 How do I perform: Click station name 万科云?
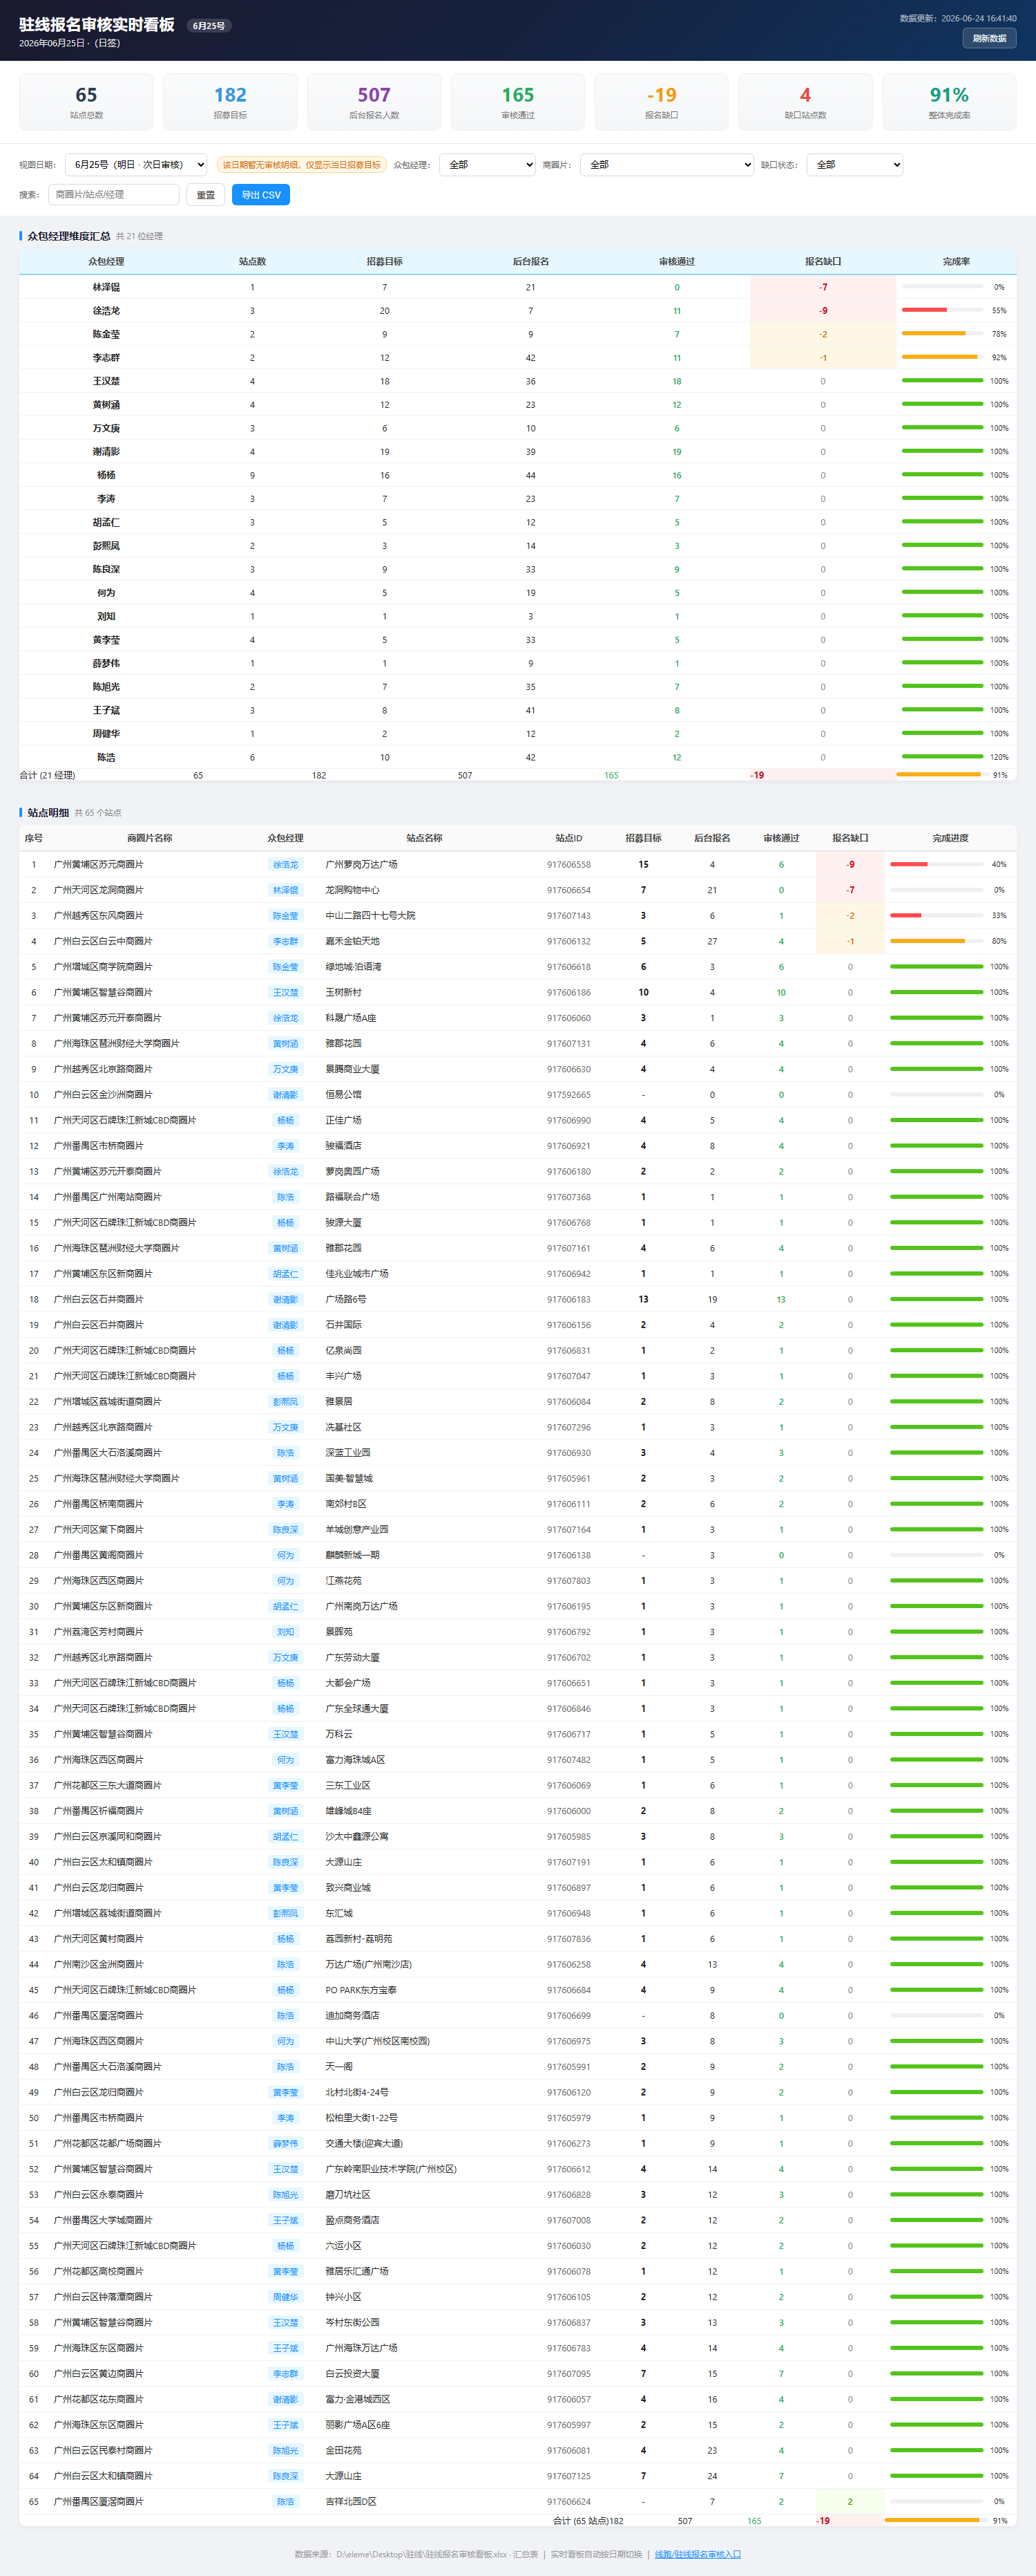(338, 1734)
